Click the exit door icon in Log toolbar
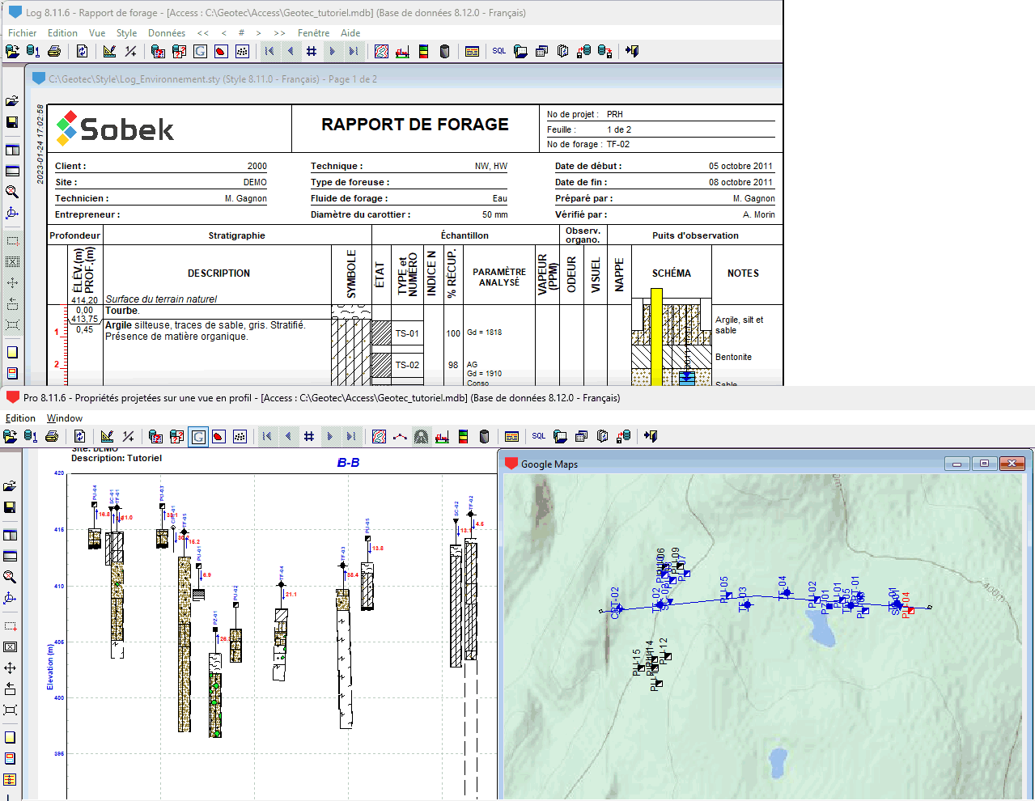Screen dimensions: 1035x801 (632, 51)
